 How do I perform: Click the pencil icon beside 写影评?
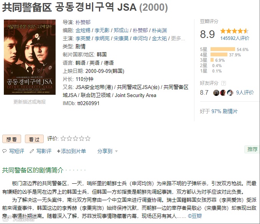tap(32, 151)
